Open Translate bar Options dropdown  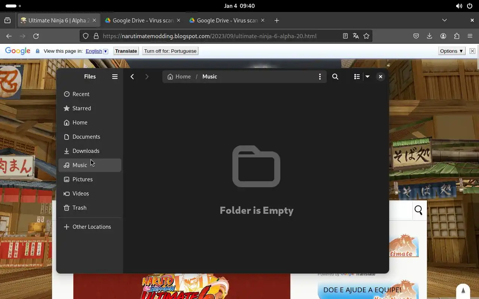coord(452,51)
